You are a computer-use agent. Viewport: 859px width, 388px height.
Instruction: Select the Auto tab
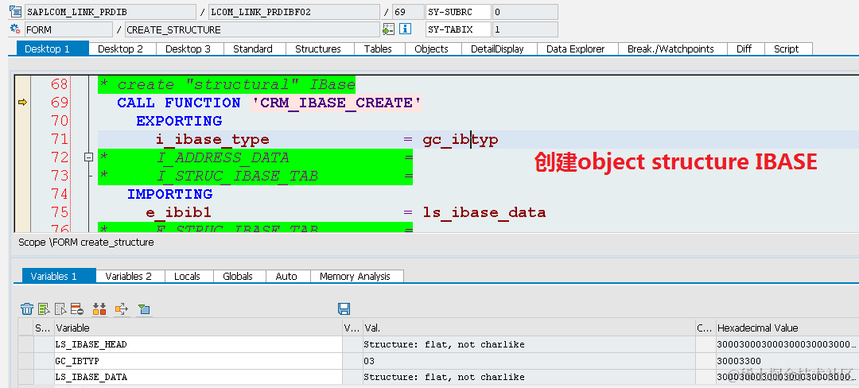click(x=286, y=276)
